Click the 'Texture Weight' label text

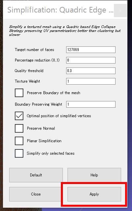(27, 81)
